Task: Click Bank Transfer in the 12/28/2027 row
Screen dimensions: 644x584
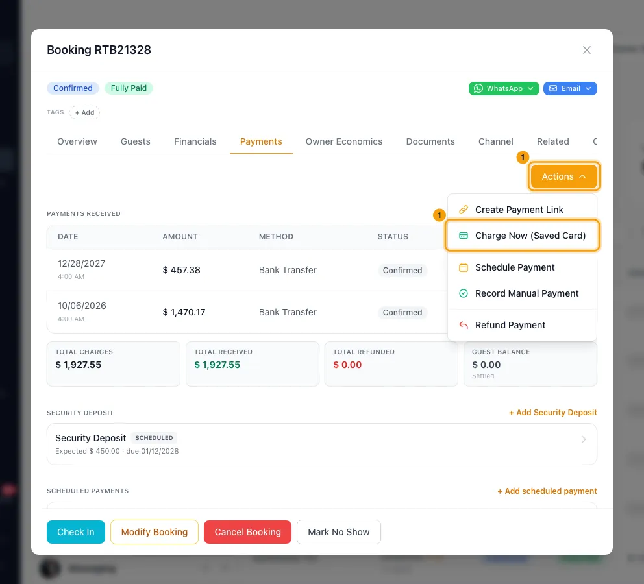Action: 288,270
